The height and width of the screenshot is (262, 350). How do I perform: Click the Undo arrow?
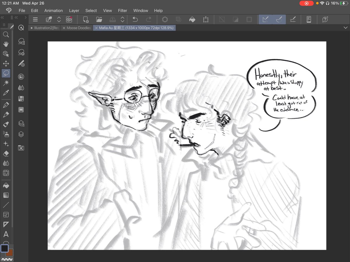(x=135, y=20)
